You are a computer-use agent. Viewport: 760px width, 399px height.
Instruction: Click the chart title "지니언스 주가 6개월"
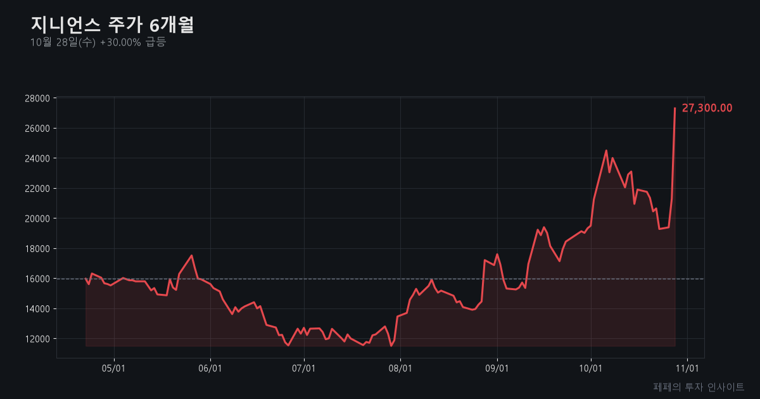tap(112, 25)
